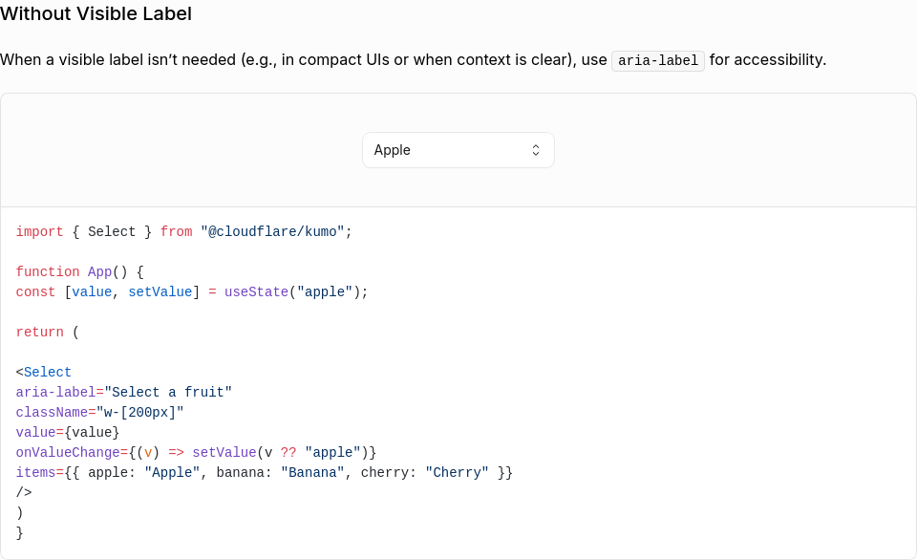Viewport: 917px width, 560px height.
Task: Click the 'Without Visible Label' heading
Action: pos(96,13)
